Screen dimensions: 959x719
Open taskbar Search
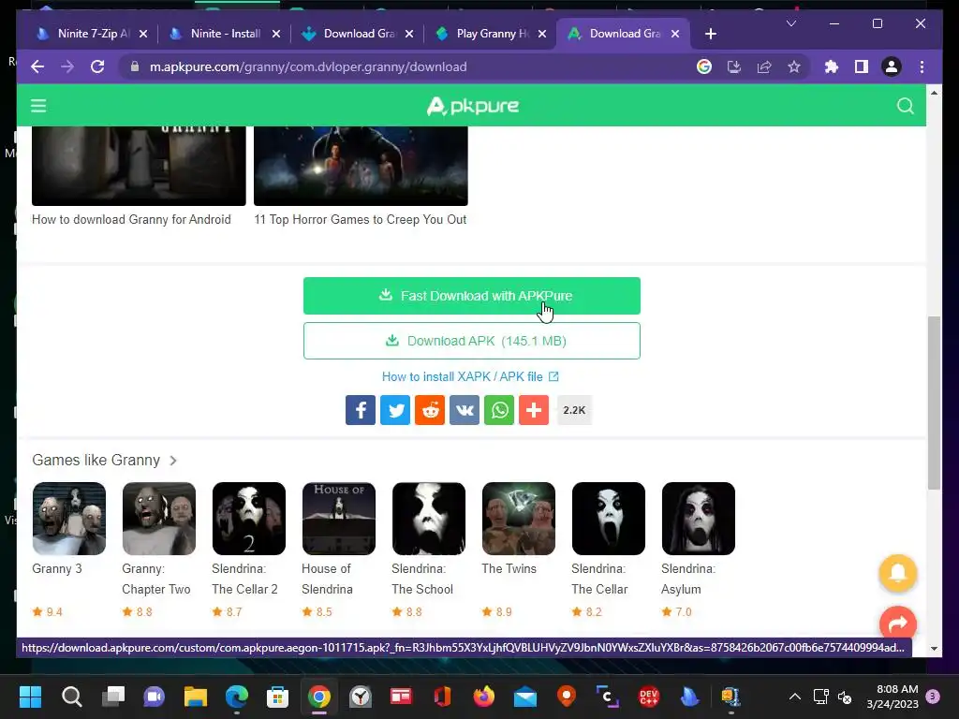(71, 697)
